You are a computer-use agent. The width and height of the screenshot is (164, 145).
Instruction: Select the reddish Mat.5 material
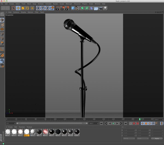point(45,132)
